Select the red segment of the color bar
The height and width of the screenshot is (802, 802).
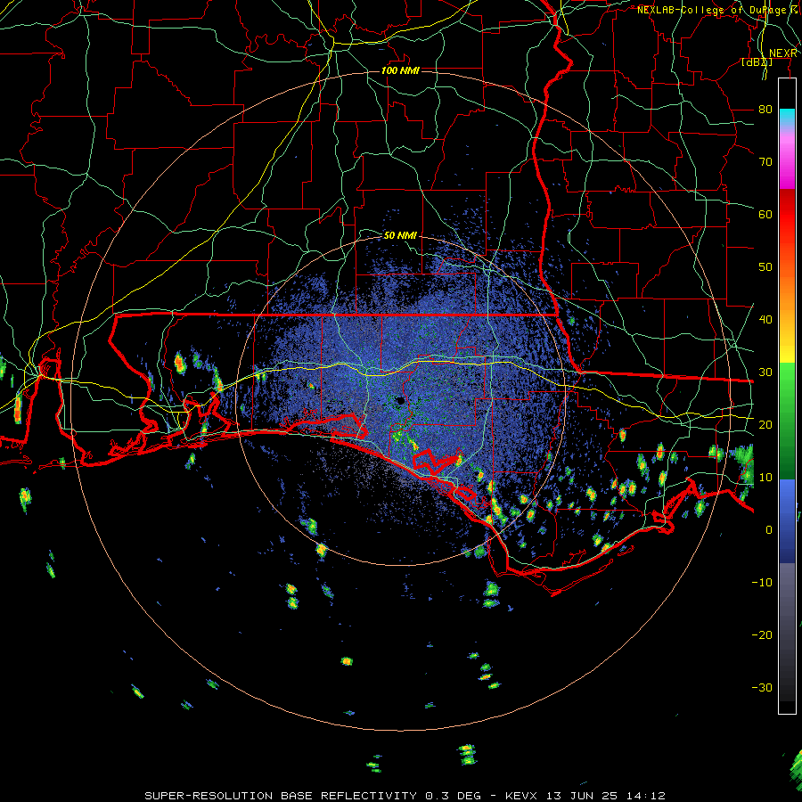pyautogui.click(x=787, y=216)
